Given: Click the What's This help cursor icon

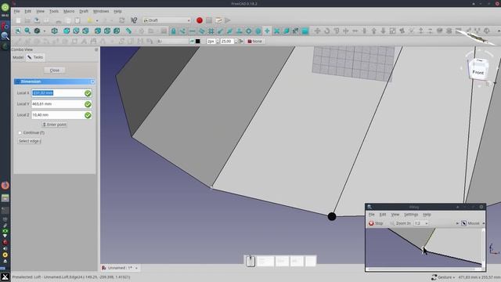Looking at the screenshot, I should 134,20.
